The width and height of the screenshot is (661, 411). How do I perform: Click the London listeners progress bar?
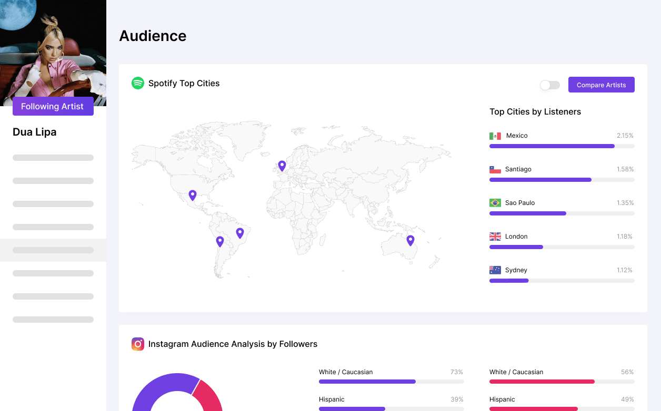click(x=562, y=247)
